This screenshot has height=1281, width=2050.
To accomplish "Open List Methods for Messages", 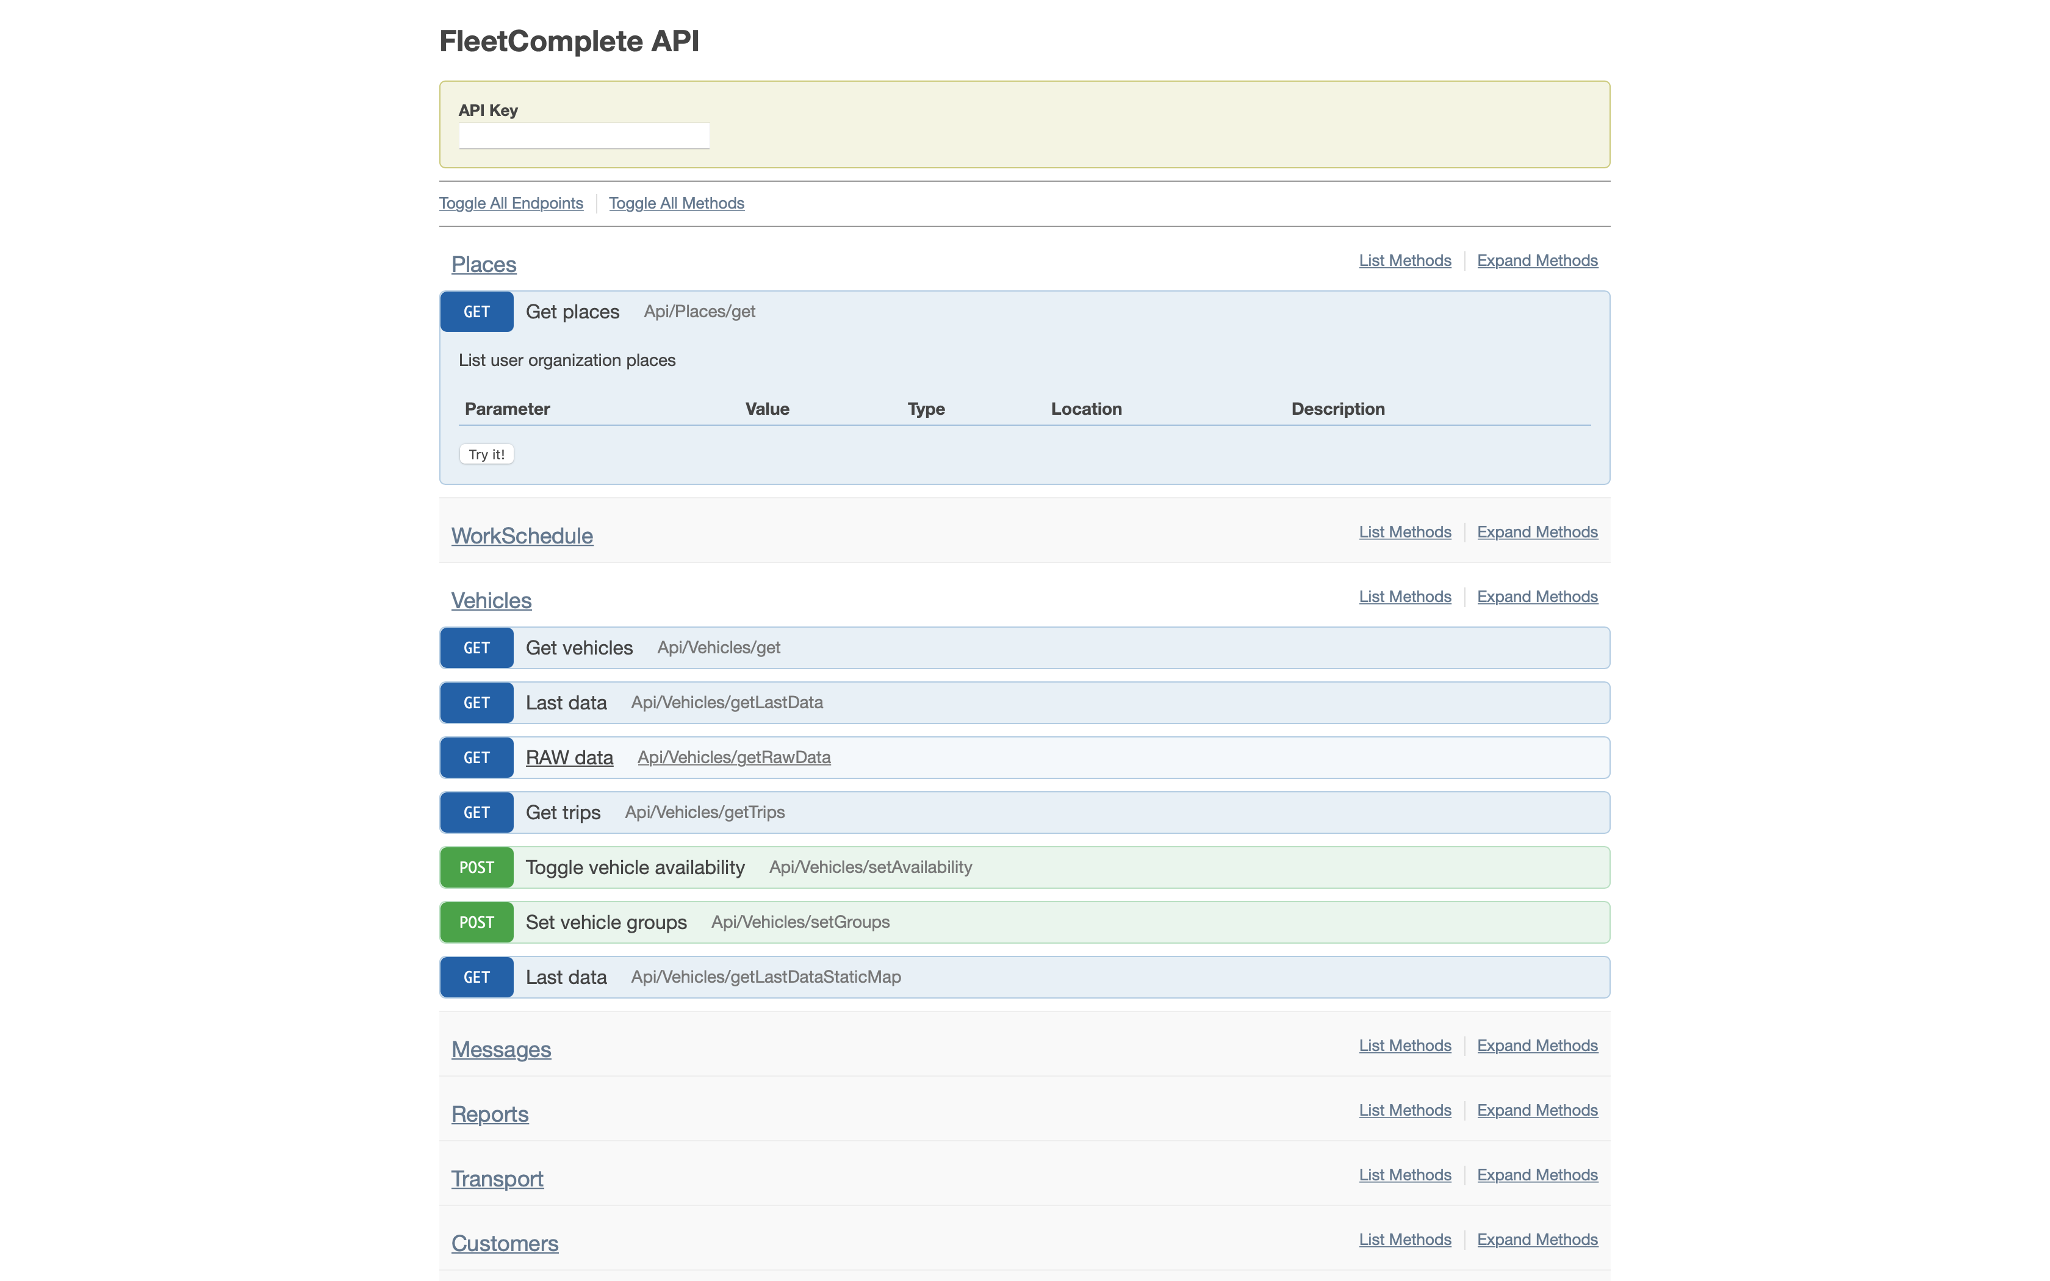I will pyautogui.click(x=1404, y=1046).
